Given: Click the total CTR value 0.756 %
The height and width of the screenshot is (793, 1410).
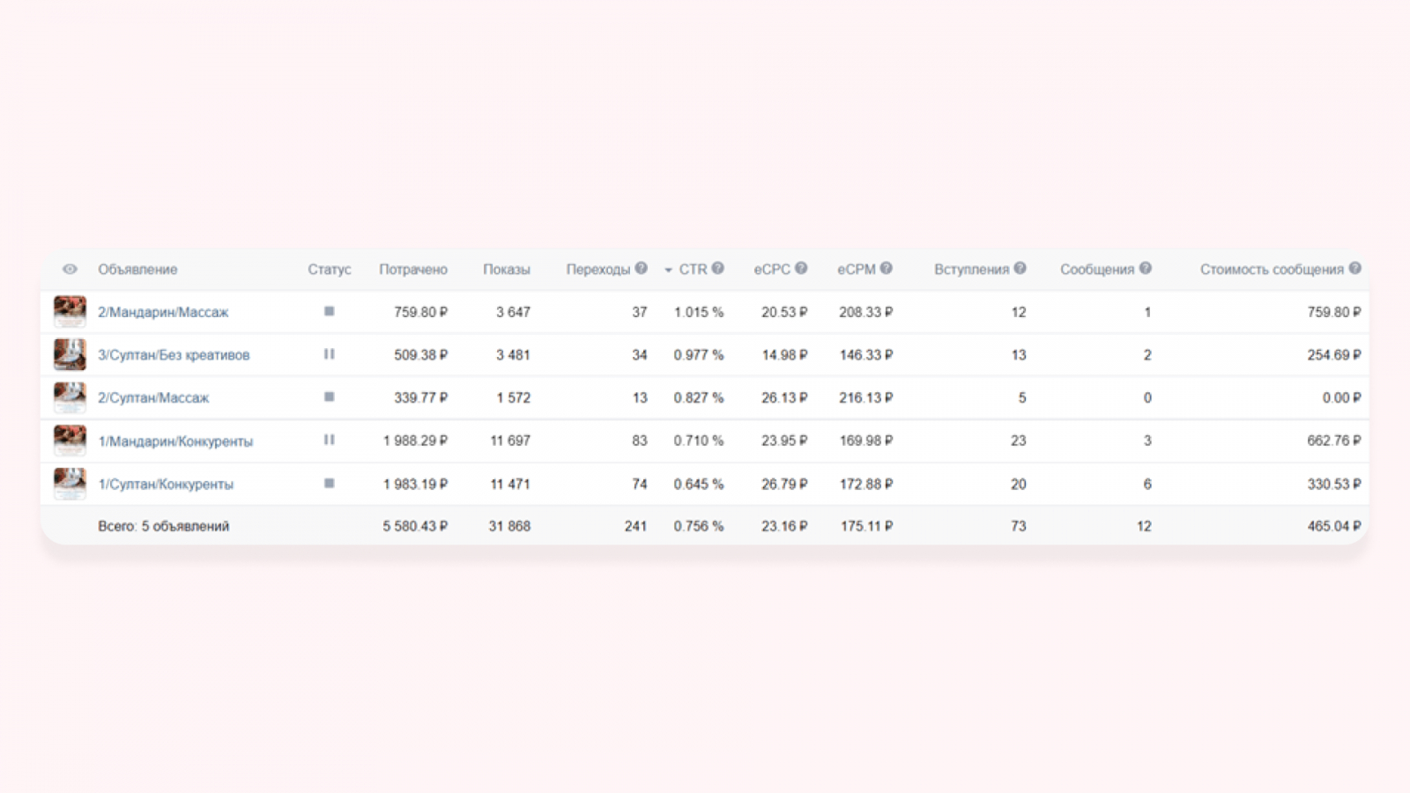Looking at the screenshot, I should click(699, 527).
